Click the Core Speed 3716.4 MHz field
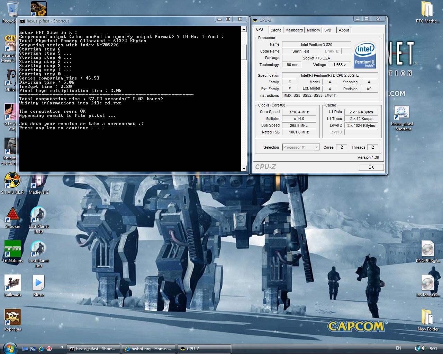The width and height of the screenshot is (443, 354). (x=299, y=112)
